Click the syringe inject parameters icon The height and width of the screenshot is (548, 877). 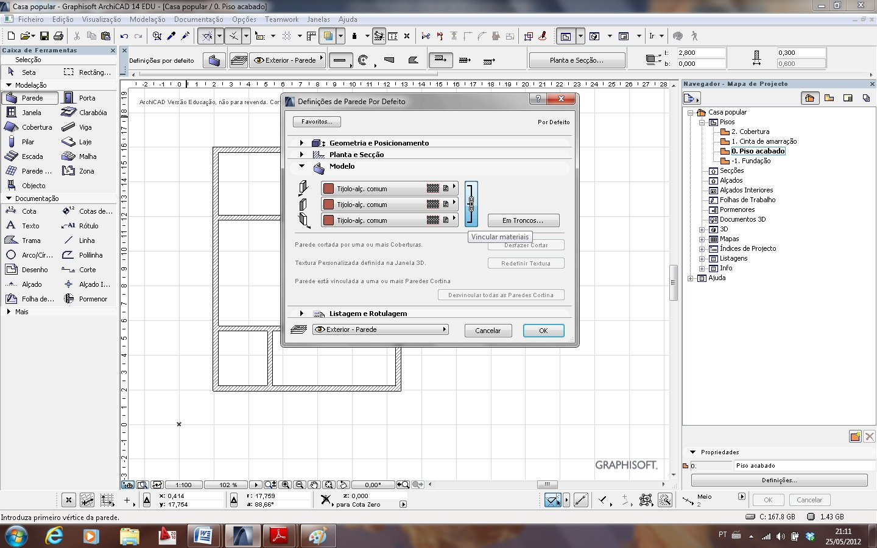[x=185, y=37]
